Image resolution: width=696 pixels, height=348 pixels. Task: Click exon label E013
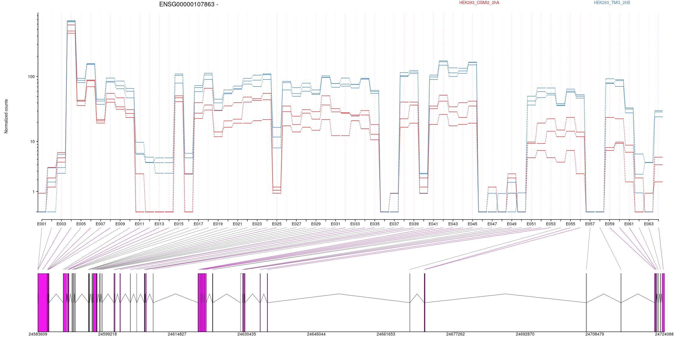159,224
